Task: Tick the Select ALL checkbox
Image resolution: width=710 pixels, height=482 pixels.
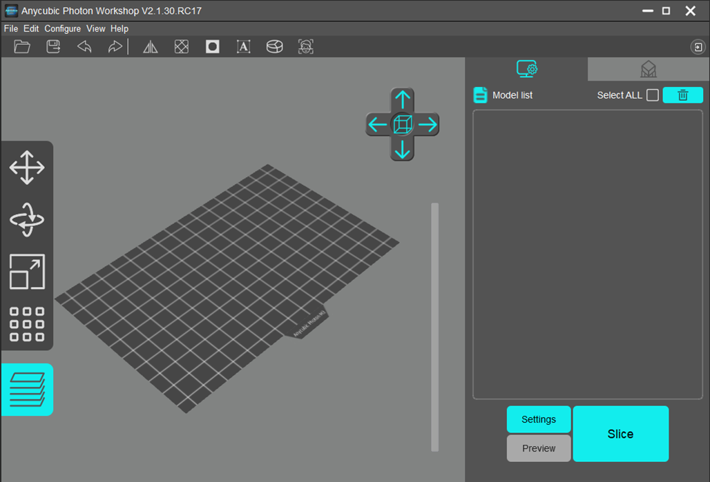Action: pos(653,95)
